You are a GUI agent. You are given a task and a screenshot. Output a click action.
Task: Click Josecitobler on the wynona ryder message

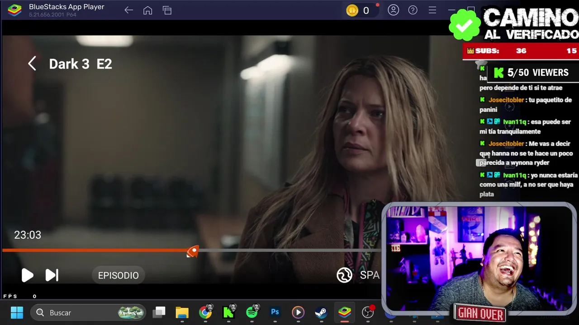pos(506,144)
